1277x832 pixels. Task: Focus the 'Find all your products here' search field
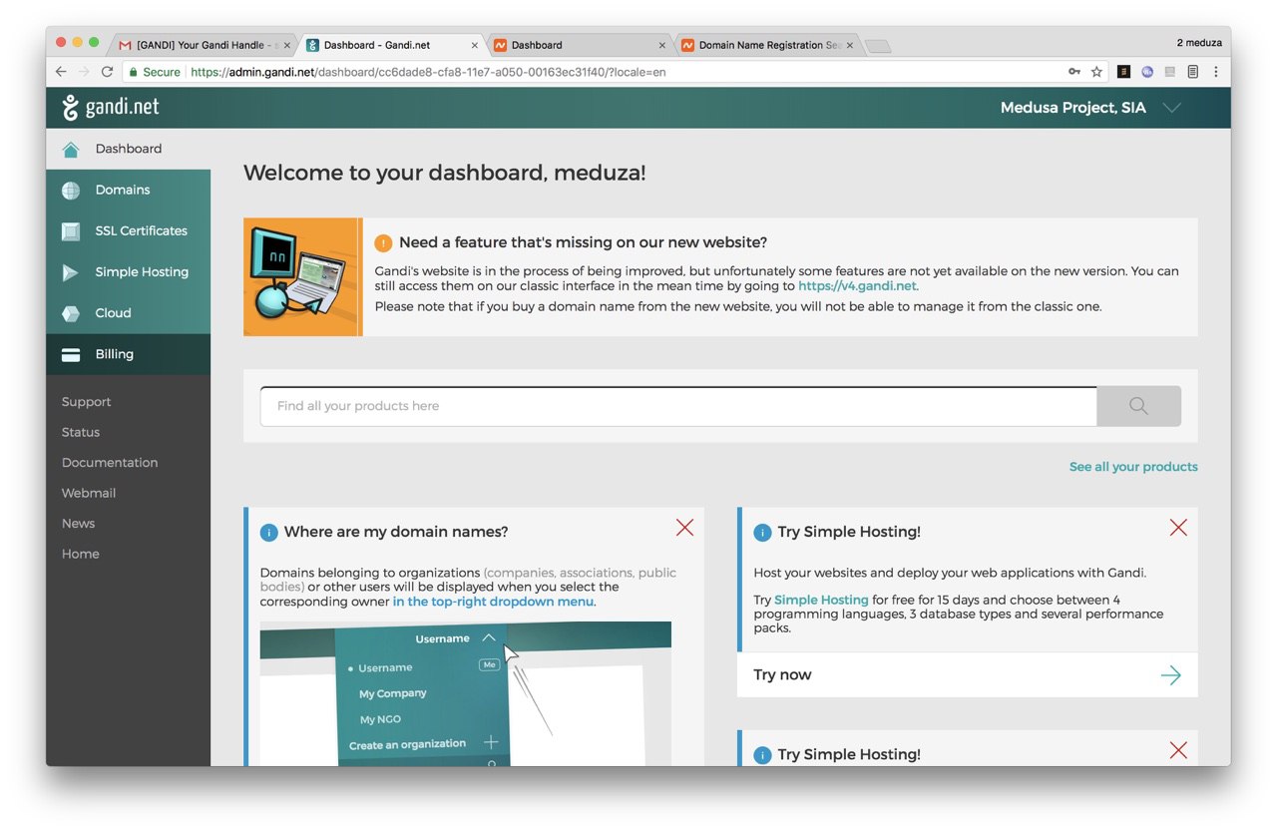pyautogui.click(x=678, y=406)
